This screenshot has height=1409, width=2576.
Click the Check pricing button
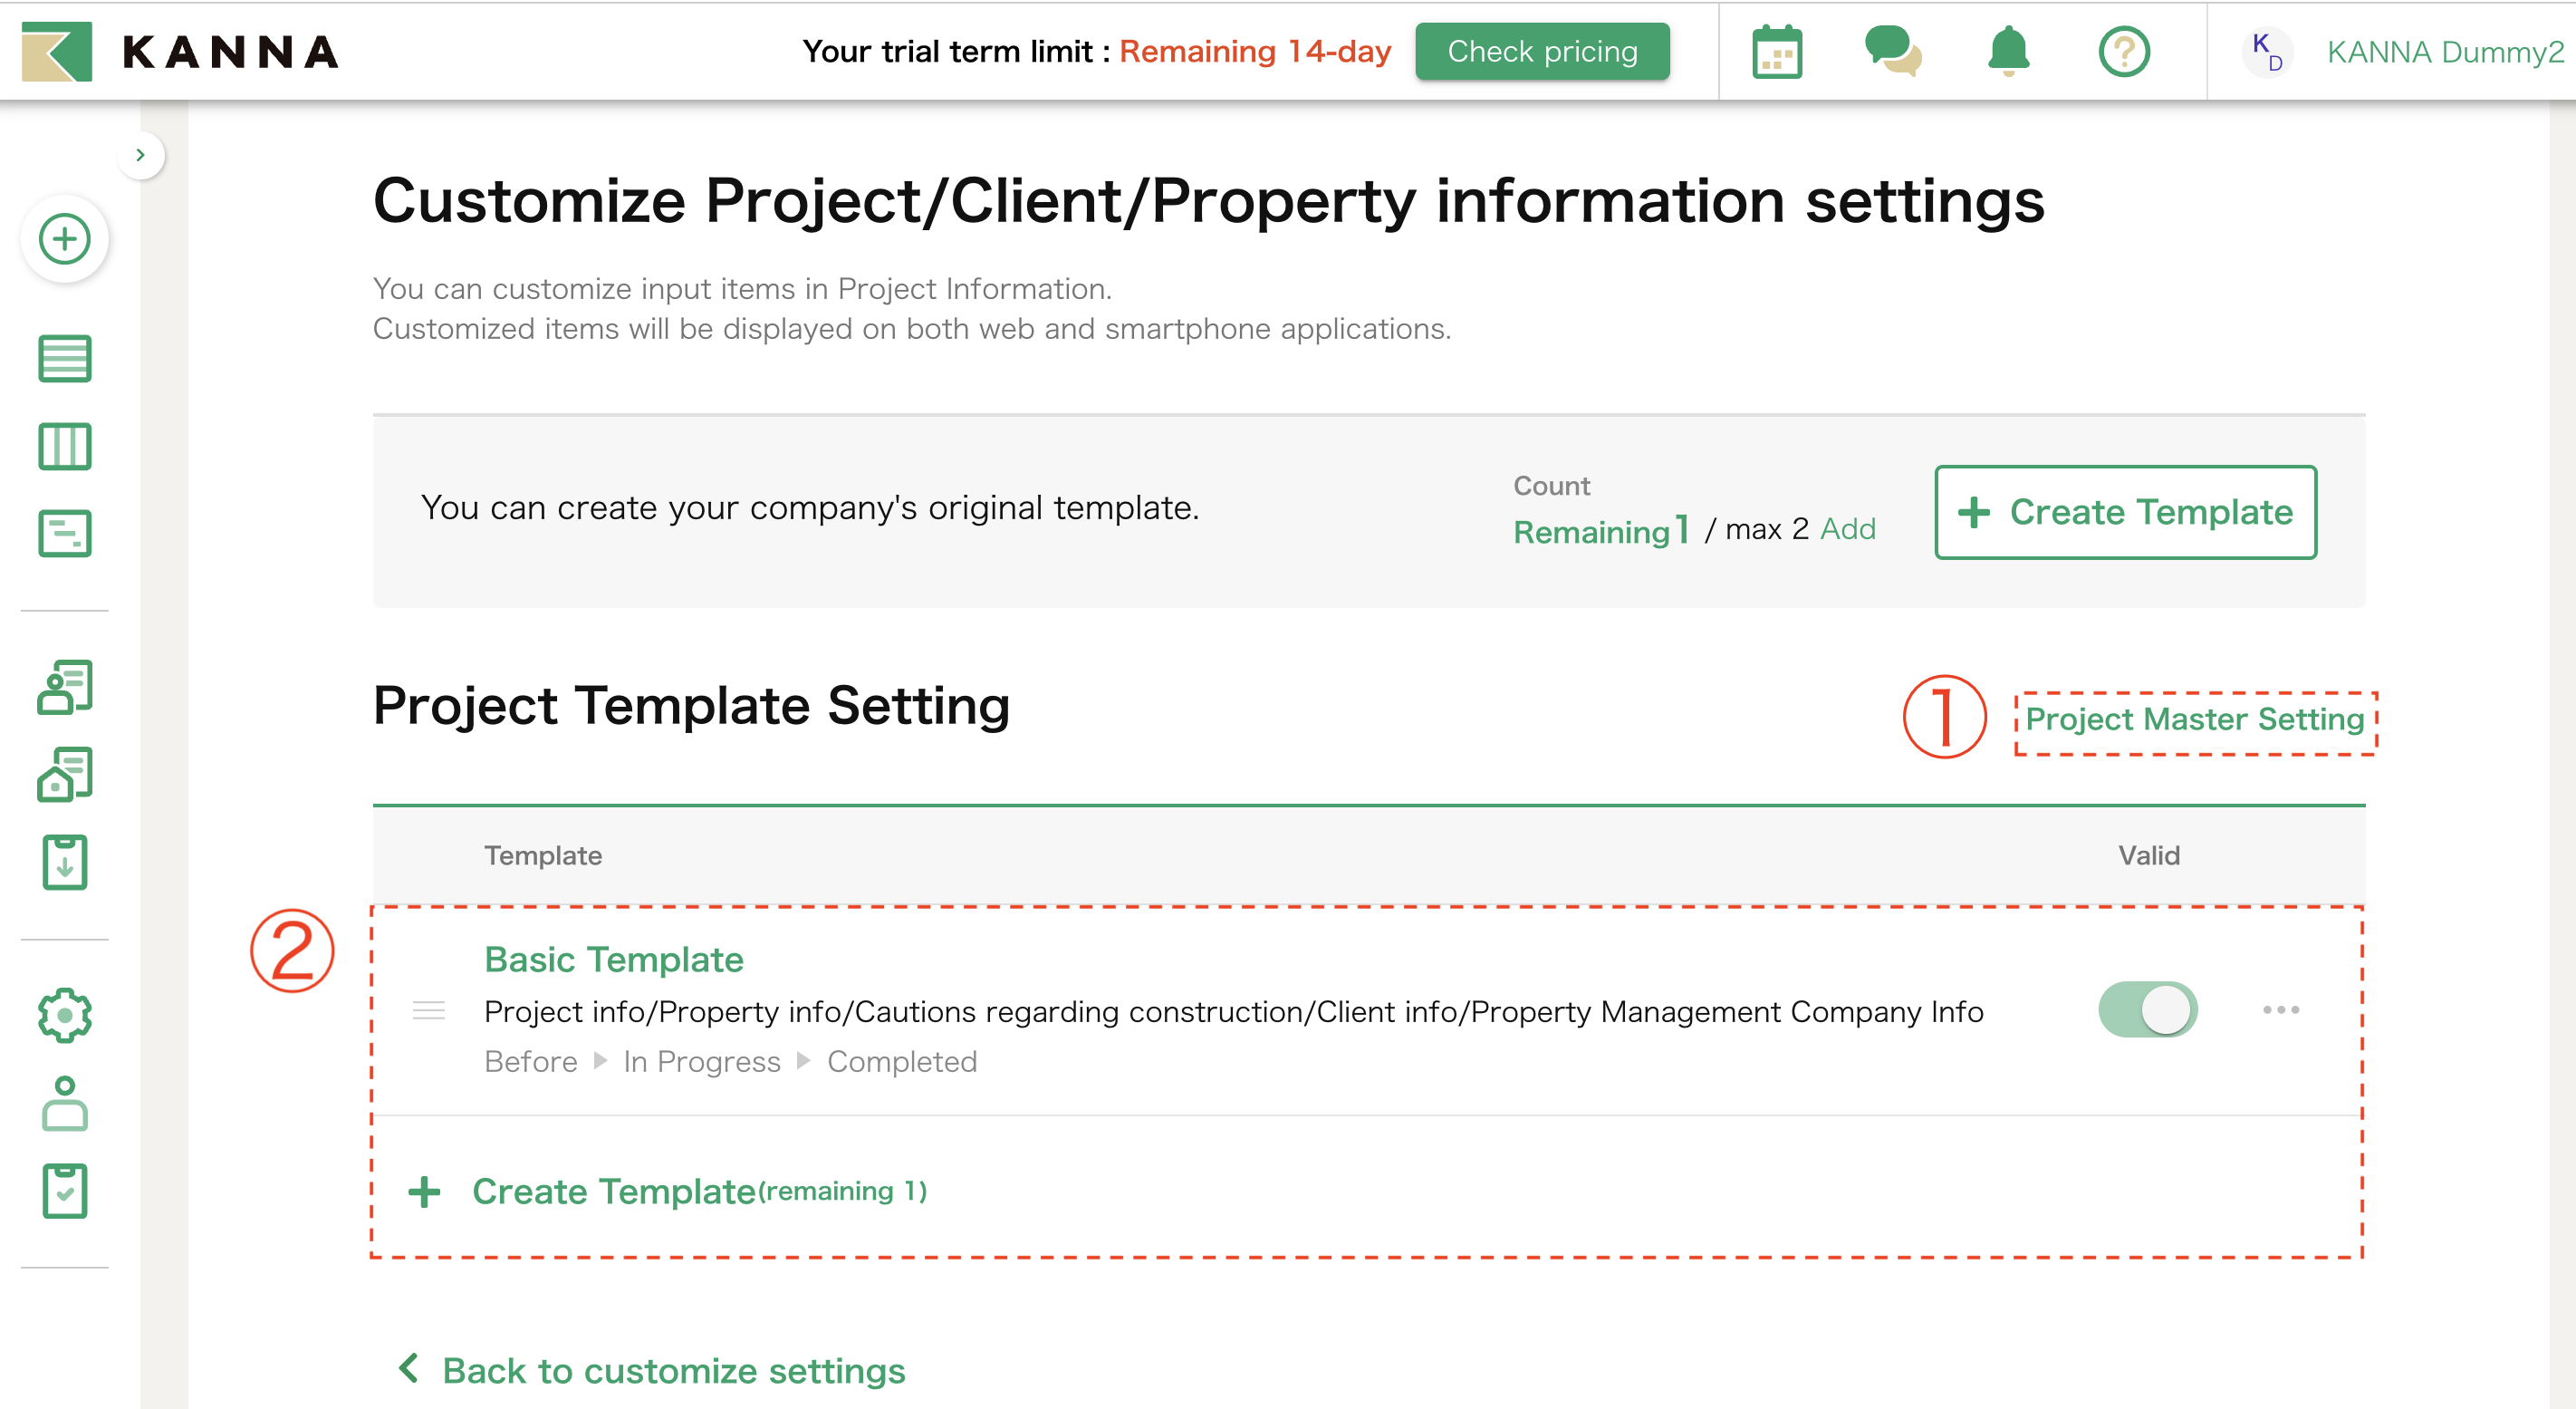tap(1542, 52)
